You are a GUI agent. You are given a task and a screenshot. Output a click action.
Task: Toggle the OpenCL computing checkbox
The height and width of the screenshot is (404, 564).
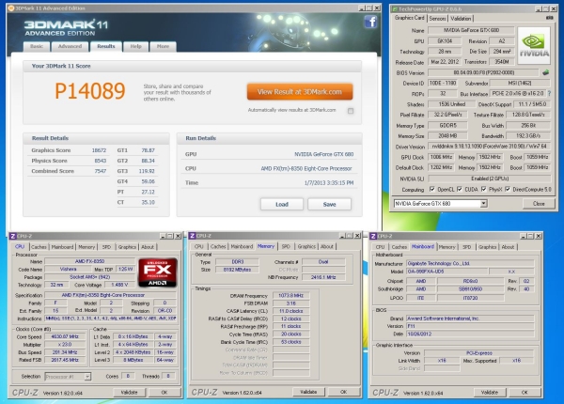(432, 189)
